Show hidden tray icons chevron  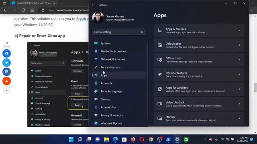coord(206,139)
